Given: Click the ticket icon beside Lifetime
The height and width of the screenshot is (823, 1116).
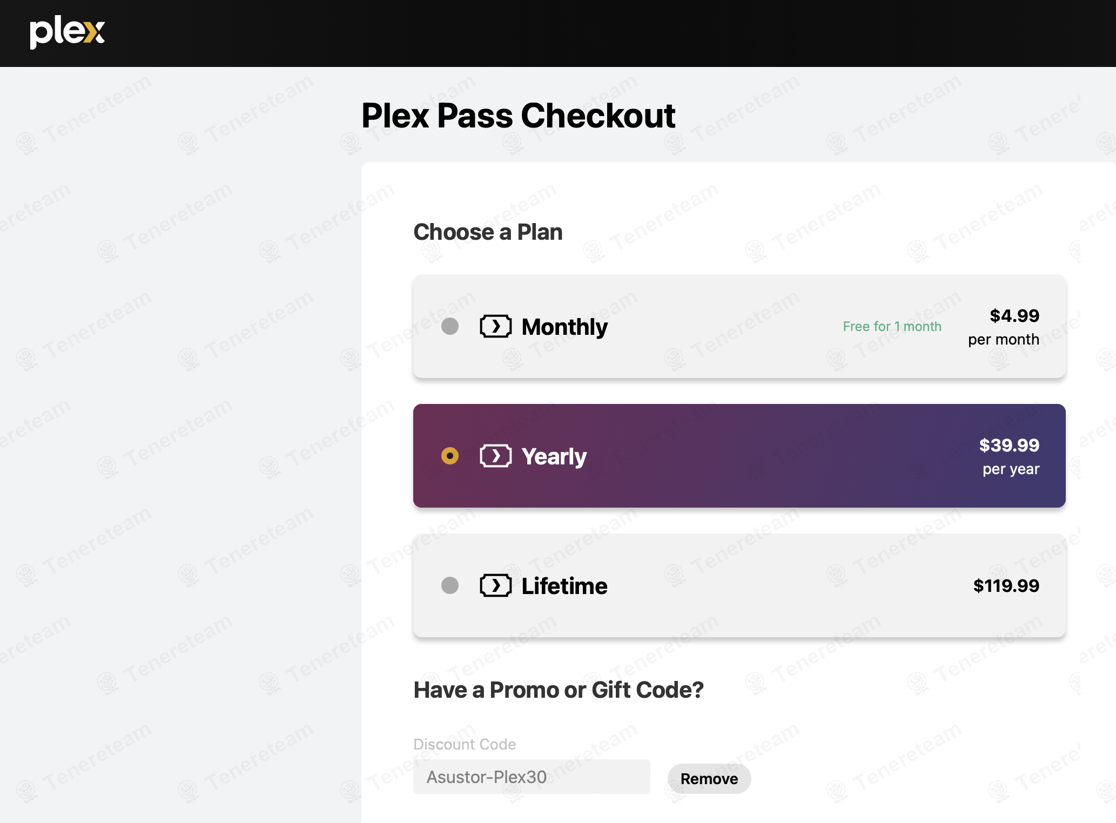Looking at the screenshot, I should point(495,585).
